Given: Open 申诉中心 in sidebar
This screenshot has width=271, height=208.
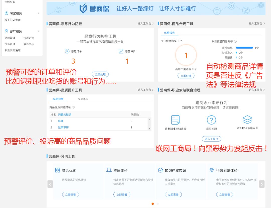Looking at the screenshot, I should [29, 44].
